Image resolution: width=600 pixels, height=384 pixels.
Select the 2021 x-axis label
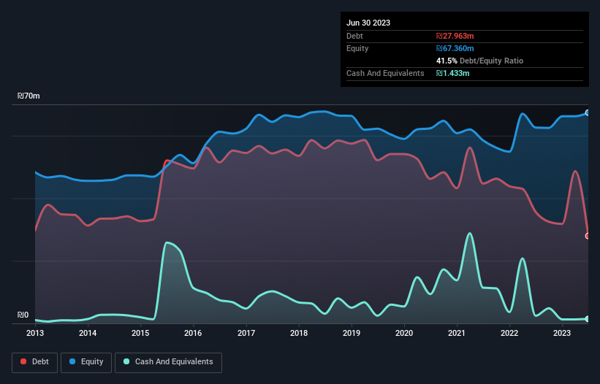point(457,333)
